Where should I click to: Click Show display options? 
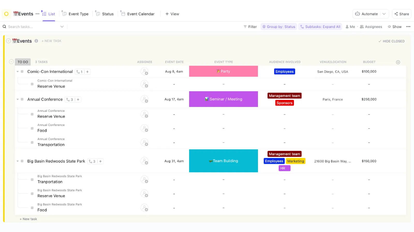pyautogui.click(x=395, y=27)
